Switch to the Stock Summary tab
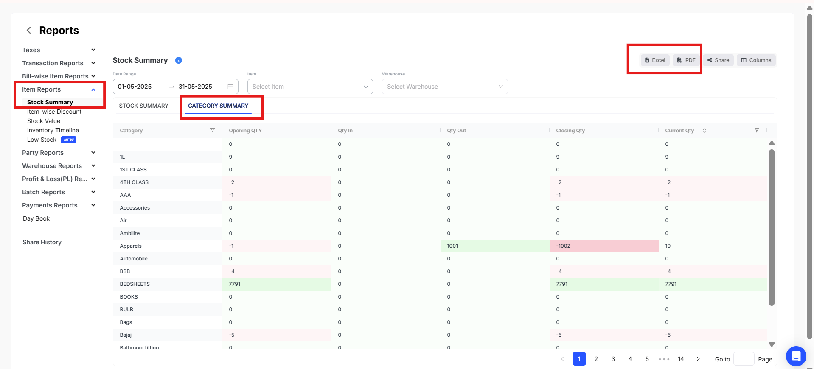Image resolution: width=814 pixels, height=369 pixels. (143, 106)
